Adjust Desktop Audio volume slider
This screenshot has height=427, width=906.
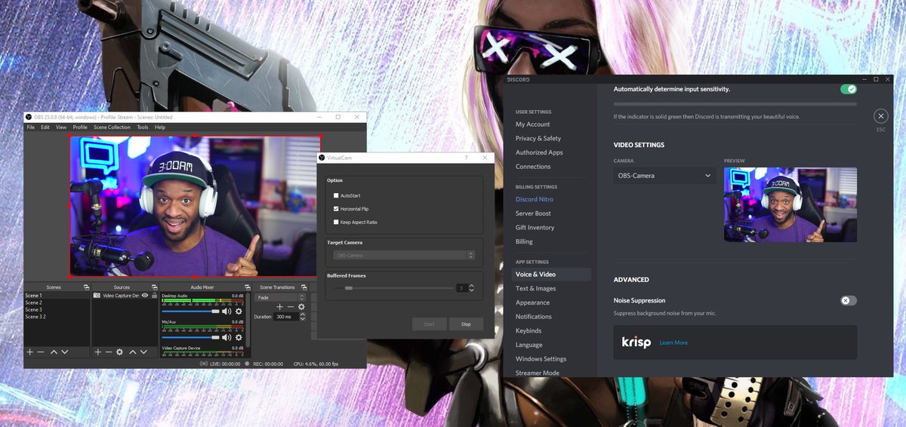(x=190, y=311)
